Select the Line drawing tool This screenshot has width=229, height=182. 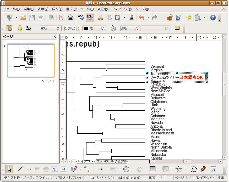[20, 169]
